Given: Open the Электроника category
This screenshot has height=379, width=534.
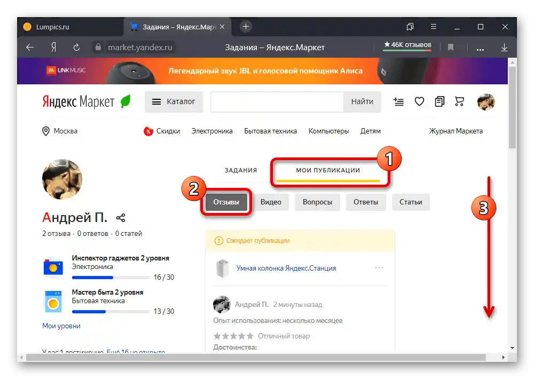Looking at the screenshot, I should (212, 131).
